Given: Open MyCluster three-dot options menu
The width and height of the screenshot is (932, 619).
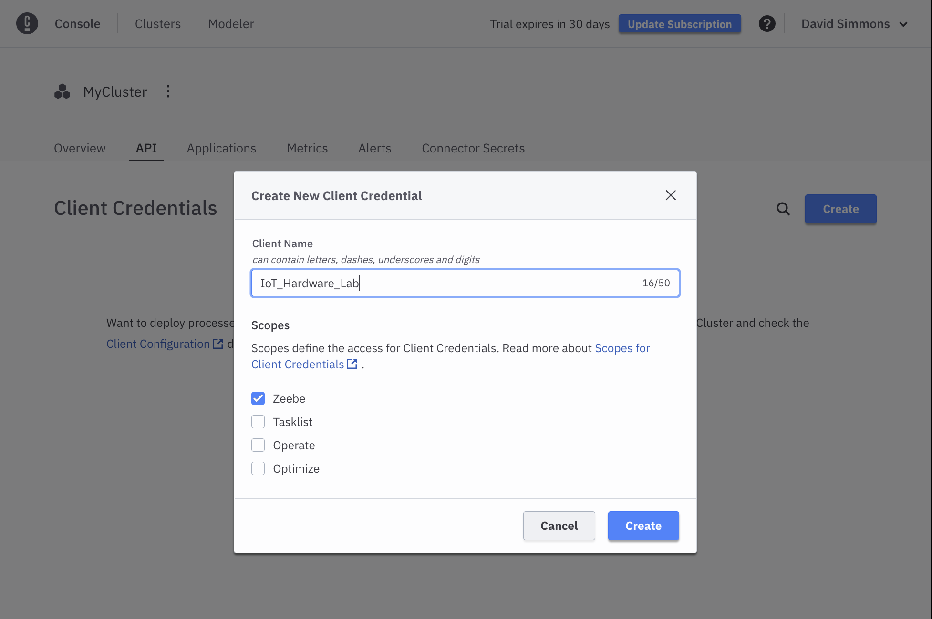Looking at the screenshot, I should tap(168, 91).
